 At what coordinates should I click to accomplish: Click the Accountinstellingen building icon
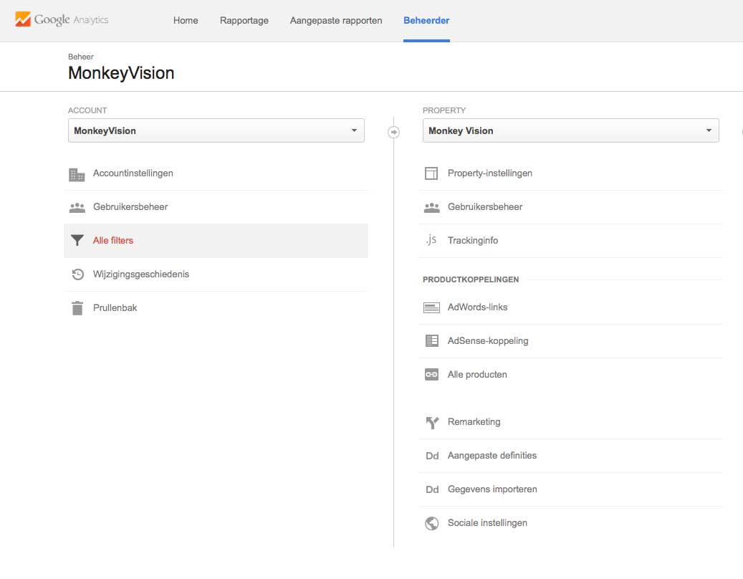[77, 174]
